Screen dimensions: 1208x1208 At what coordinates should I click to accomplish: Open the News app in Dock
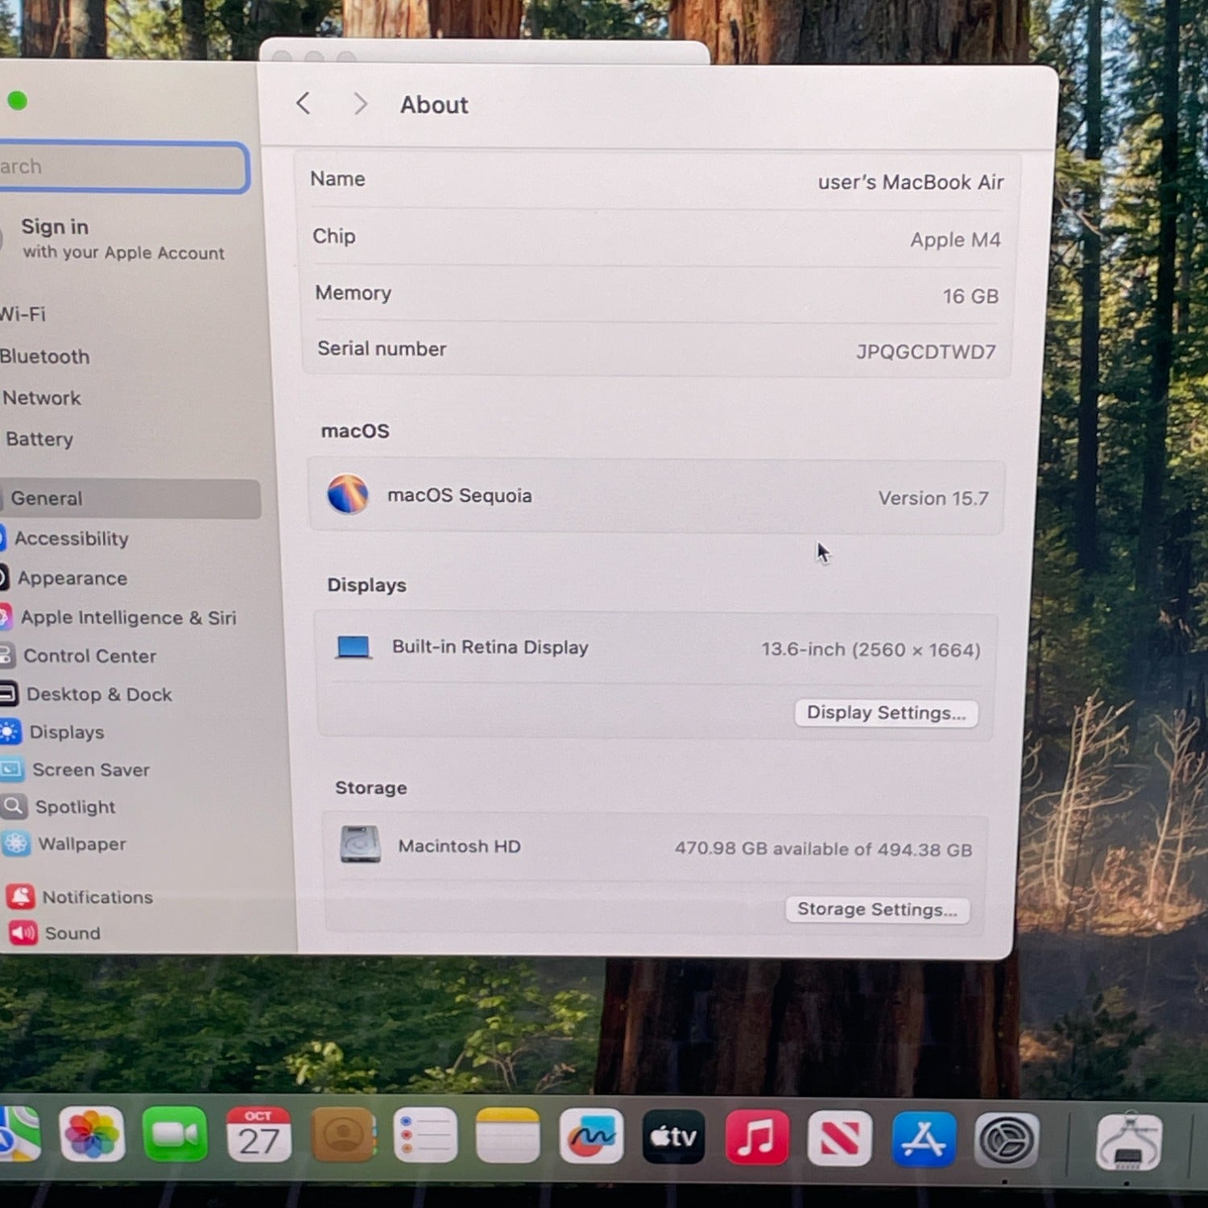[840, 1139]
